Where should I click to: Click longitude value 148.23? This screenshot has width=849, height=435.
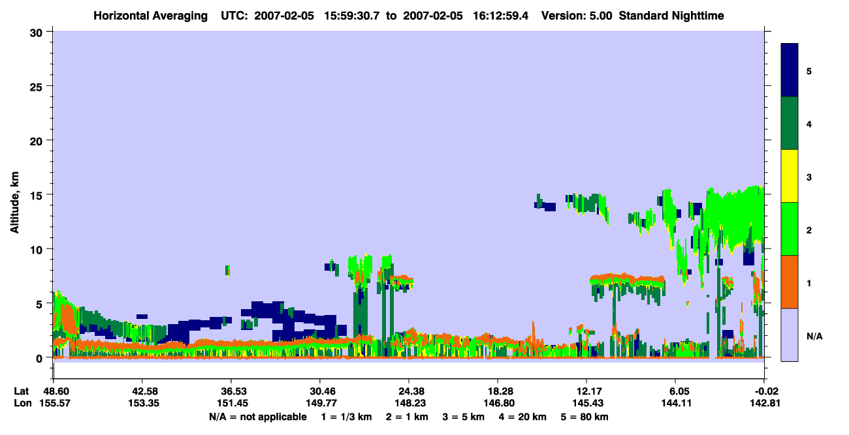(409, 403)
